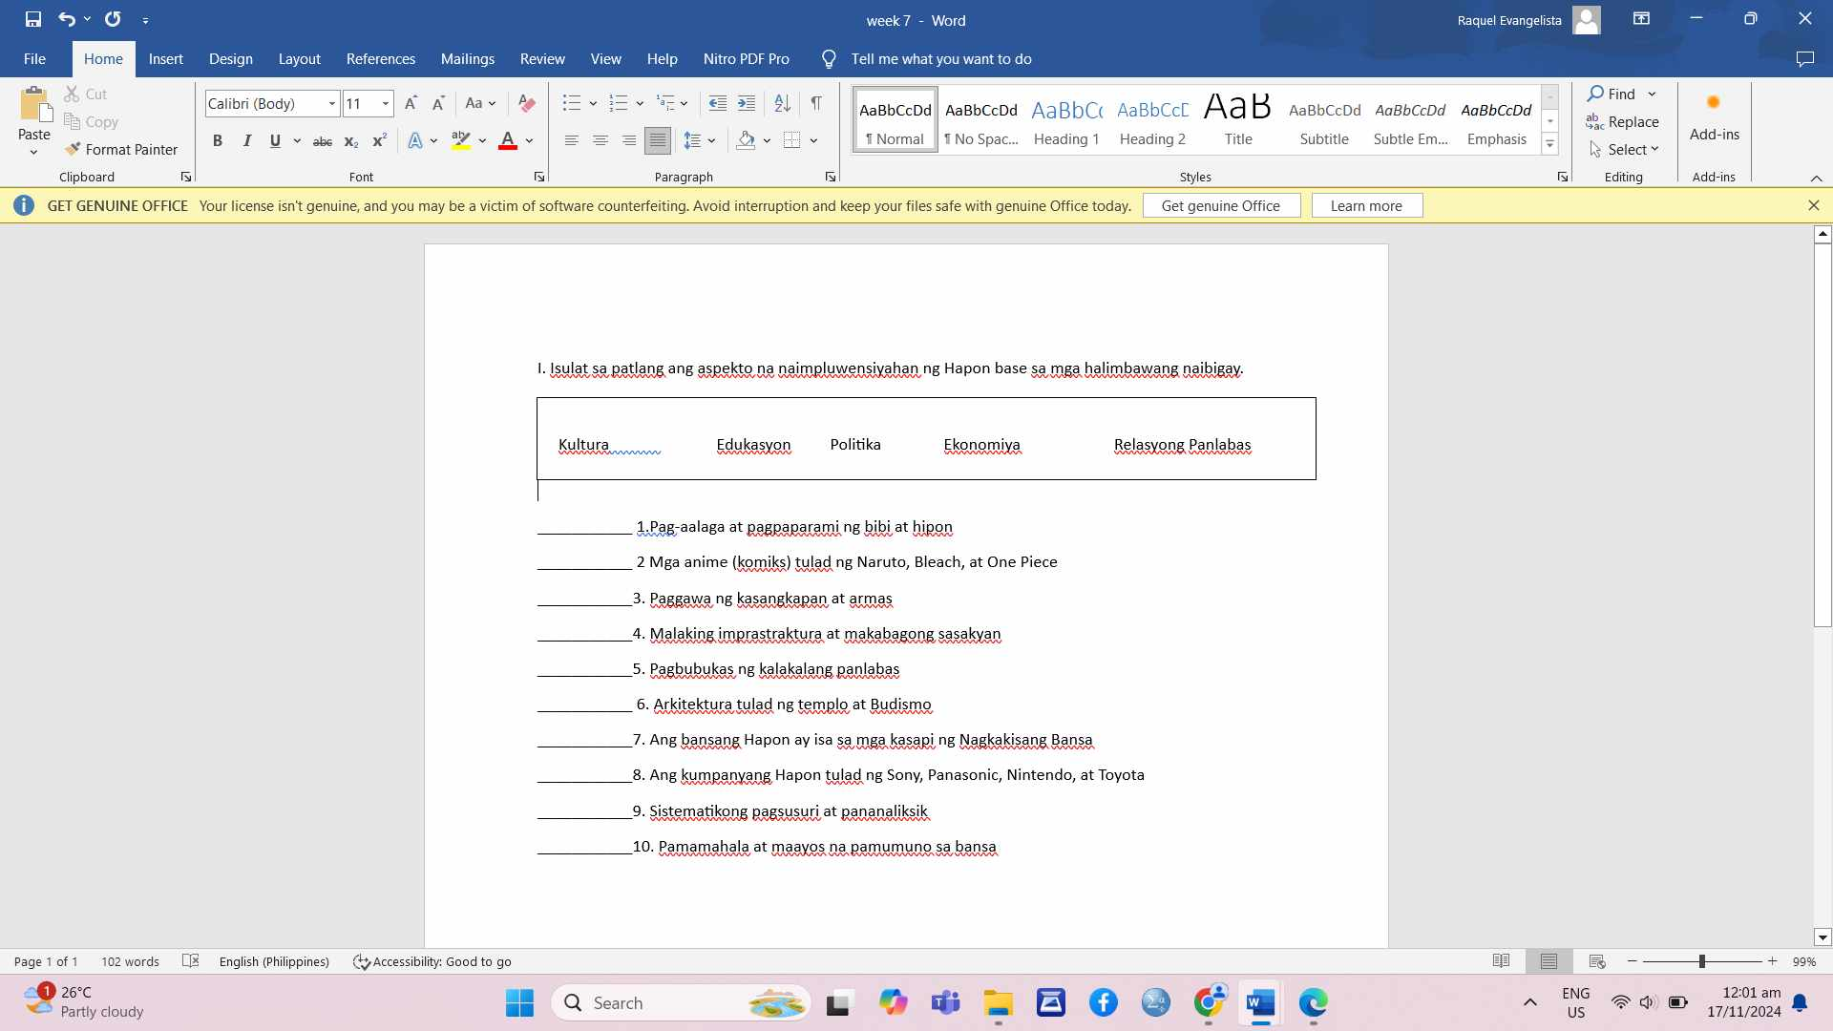Click Format Painter

(x=121, y=150)
